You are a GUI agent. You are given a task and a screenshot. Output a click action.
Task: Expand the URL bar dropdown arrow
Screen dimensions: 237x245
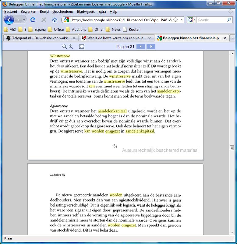tap(182, 20)
